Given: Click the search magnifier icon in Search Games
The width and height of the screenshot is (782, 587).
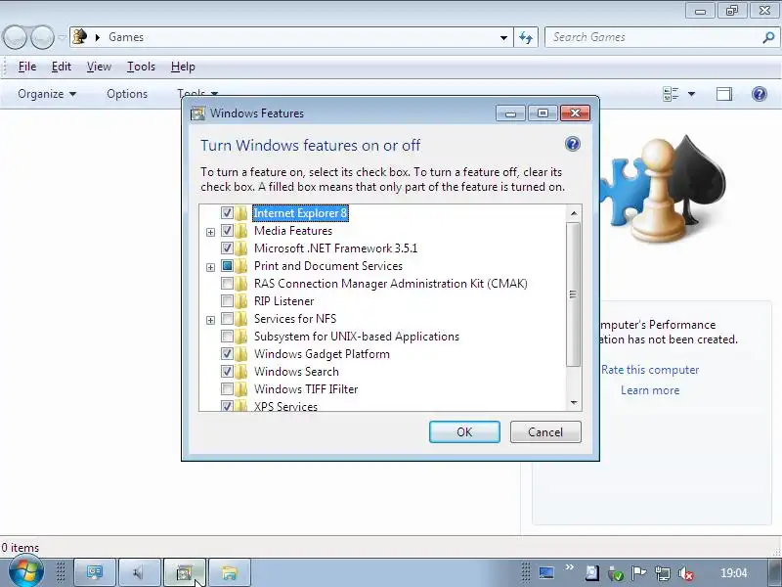Looking at the screenshot, I should [768, 37].
